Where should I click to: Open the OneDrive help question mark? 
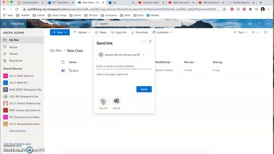[259, 24]
